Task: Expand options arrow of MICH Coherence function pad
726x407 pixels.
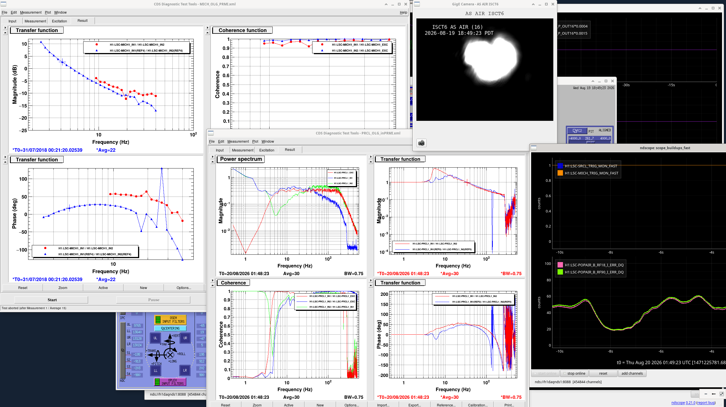Action: [208, 28]
